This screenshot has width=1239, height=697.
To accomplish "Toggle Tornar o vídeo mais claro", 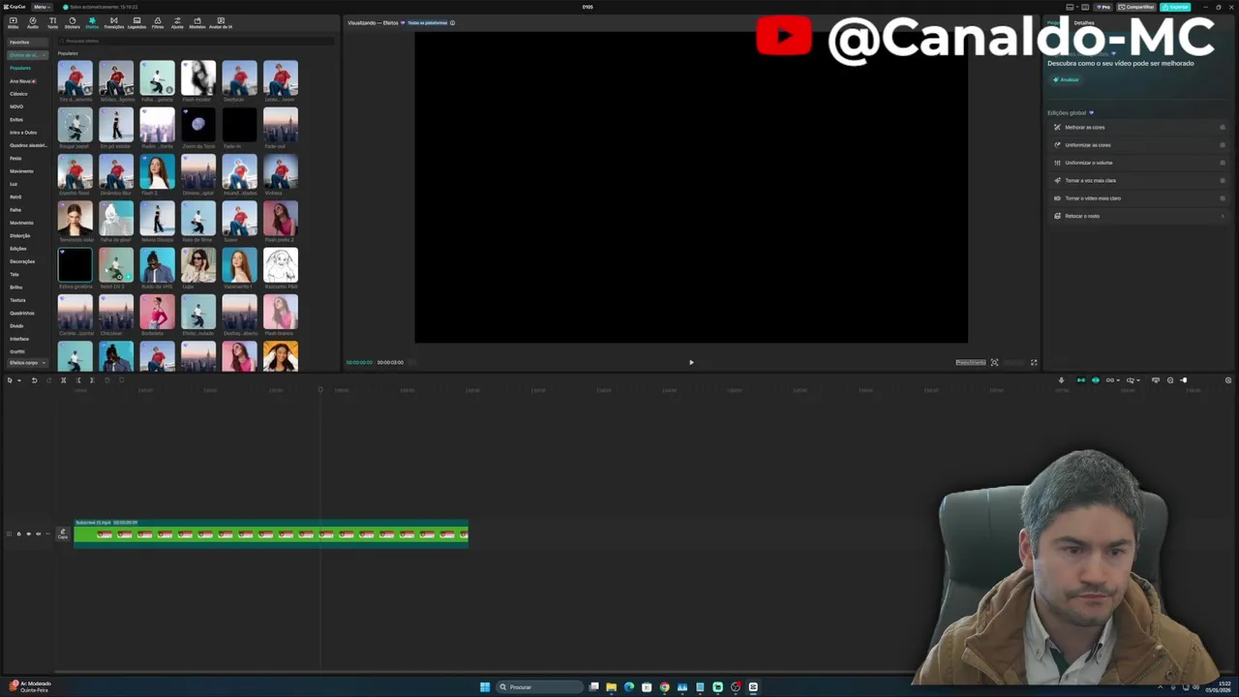I will (x=1223, y=198).
